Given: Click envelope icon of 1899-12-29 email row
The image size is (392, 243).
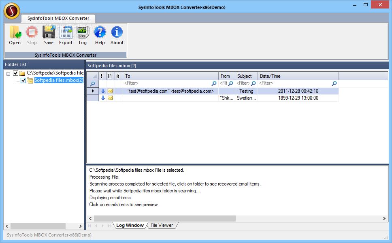Looking at the screenshot, I should tap(110, 98).
